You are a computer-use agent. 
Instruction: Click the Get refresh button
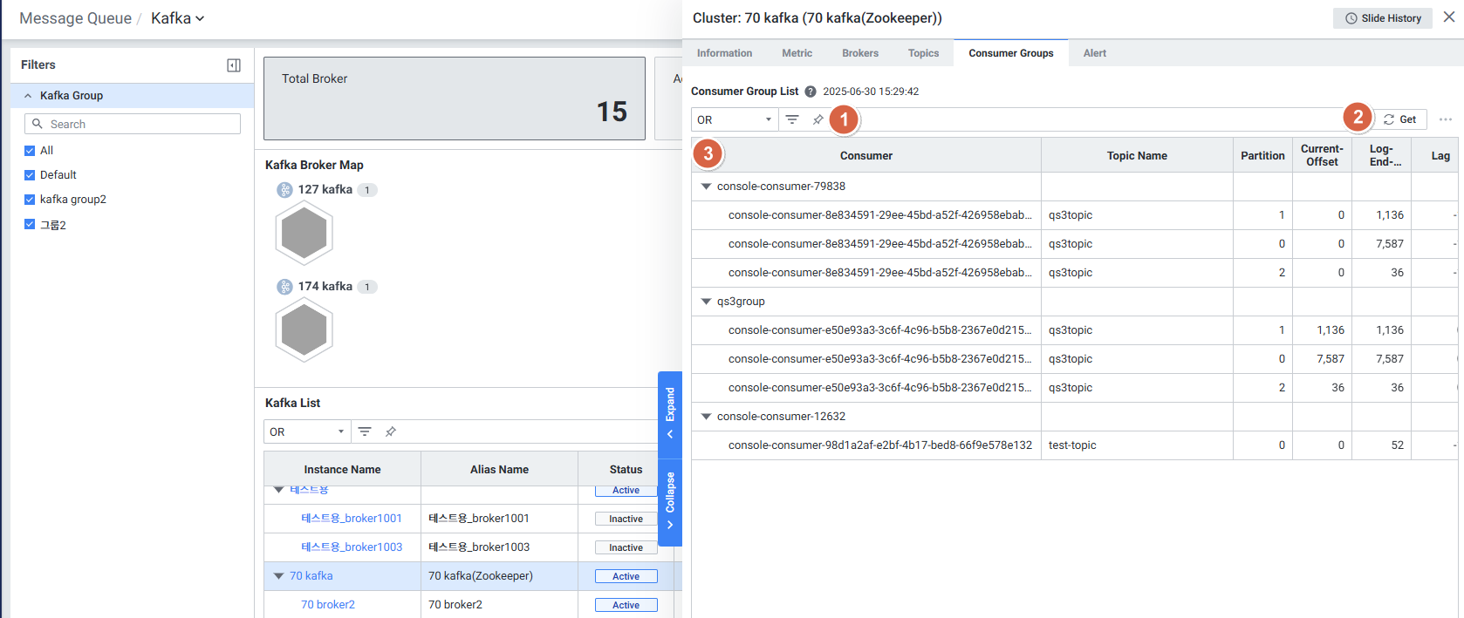click(1400, 119)
